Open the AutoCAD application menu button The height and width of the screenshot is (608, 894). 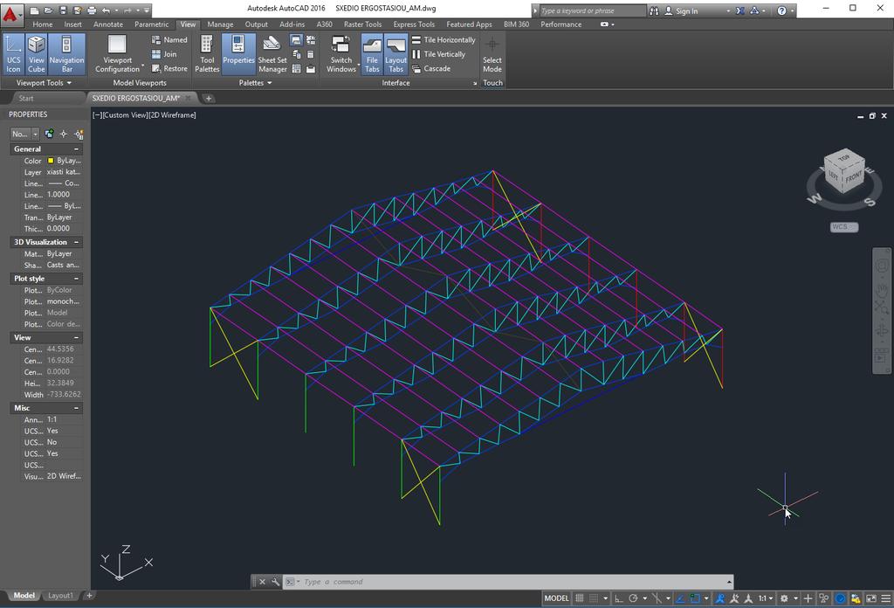tap(11, 14)
